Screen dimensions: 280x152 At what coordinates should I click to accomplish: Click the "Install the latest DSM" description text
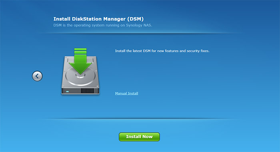click(x=162, y=51)
